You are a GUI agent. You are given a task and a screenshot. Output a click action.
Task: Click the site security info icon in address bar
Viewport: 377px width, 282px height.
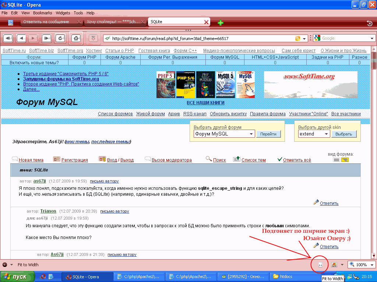click(x=108, y=38)
